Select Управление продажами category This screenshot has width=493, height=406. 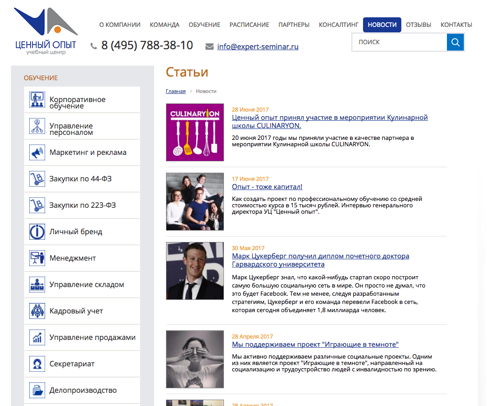click(82, 337)
